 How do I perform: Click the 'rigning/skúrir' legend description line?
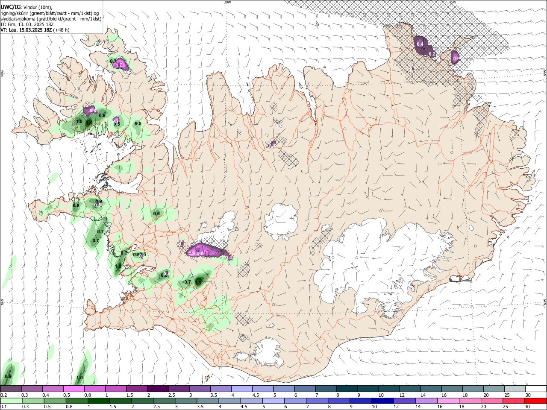pyautogui.click(x=50, y=13)
